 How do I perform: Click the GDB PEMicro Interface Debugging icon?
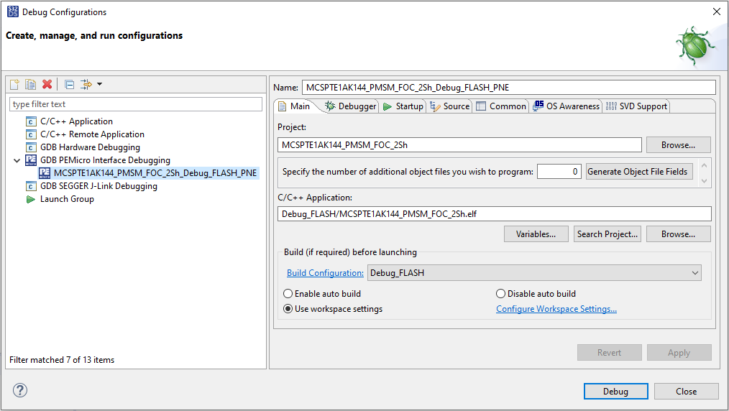[31, 160]
